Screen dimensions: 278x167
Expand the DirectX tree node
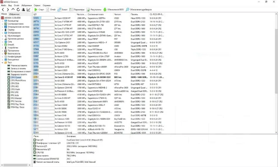click(2, 45)
